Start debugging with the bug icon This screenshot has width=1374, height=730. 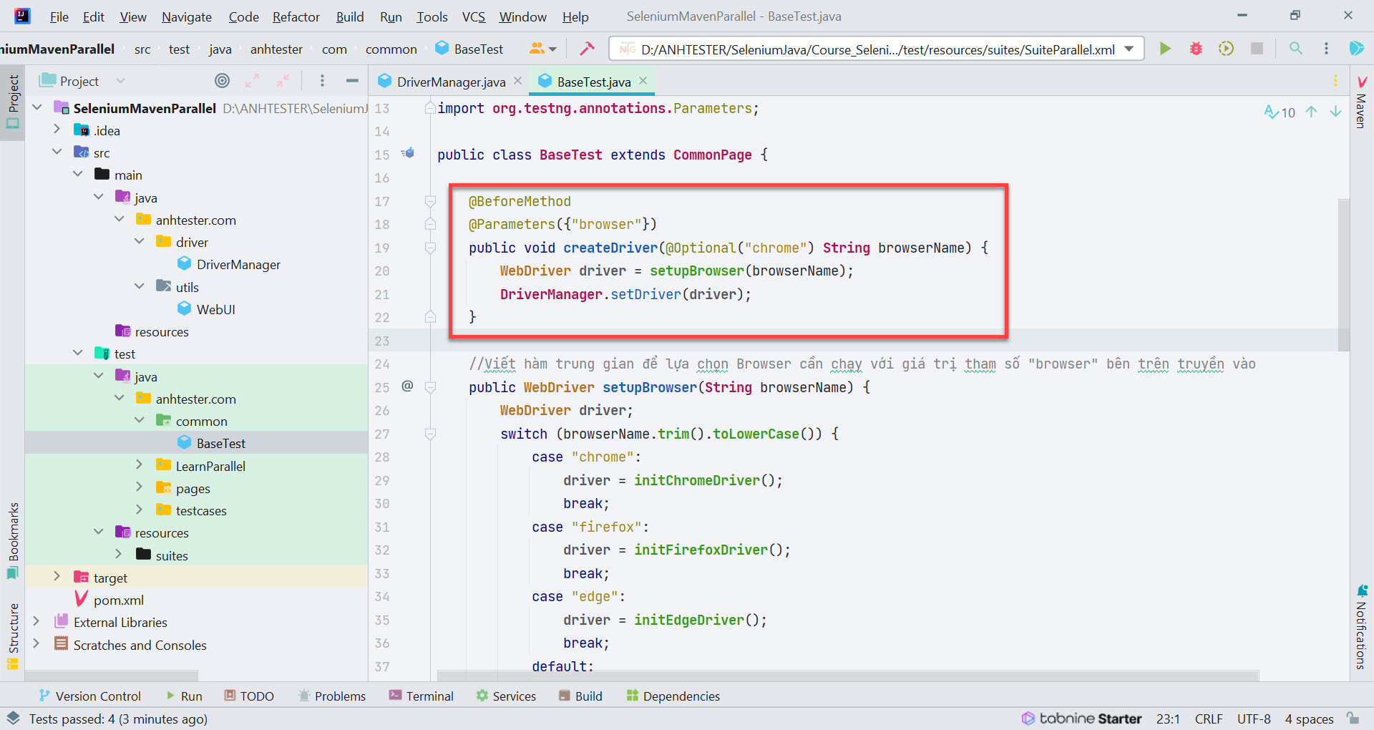1196,49
